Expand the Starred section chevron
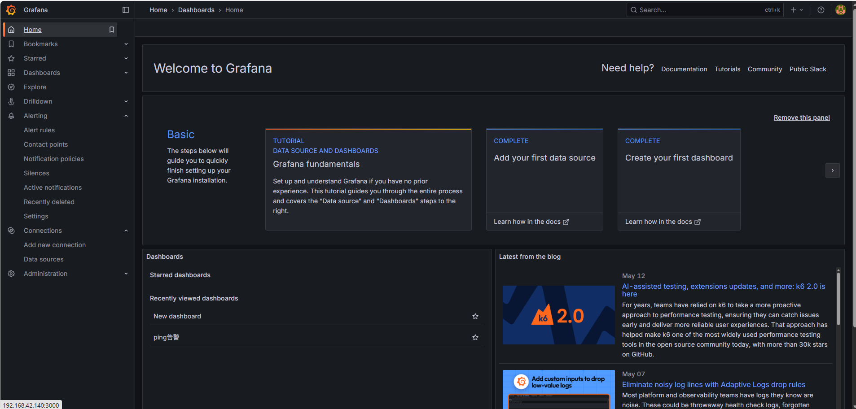Image resolution: width=856 pixels, height=409 pixels. click(x=126, y=58)
